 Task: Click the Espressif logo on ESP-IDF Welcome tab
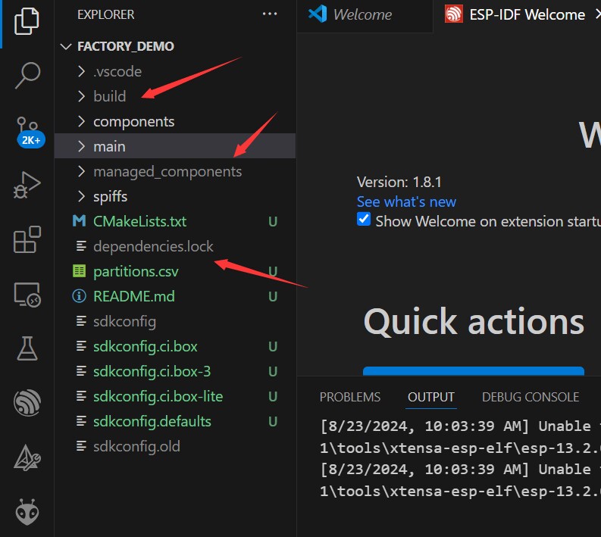pyautogui.click(x=454, y=14)
